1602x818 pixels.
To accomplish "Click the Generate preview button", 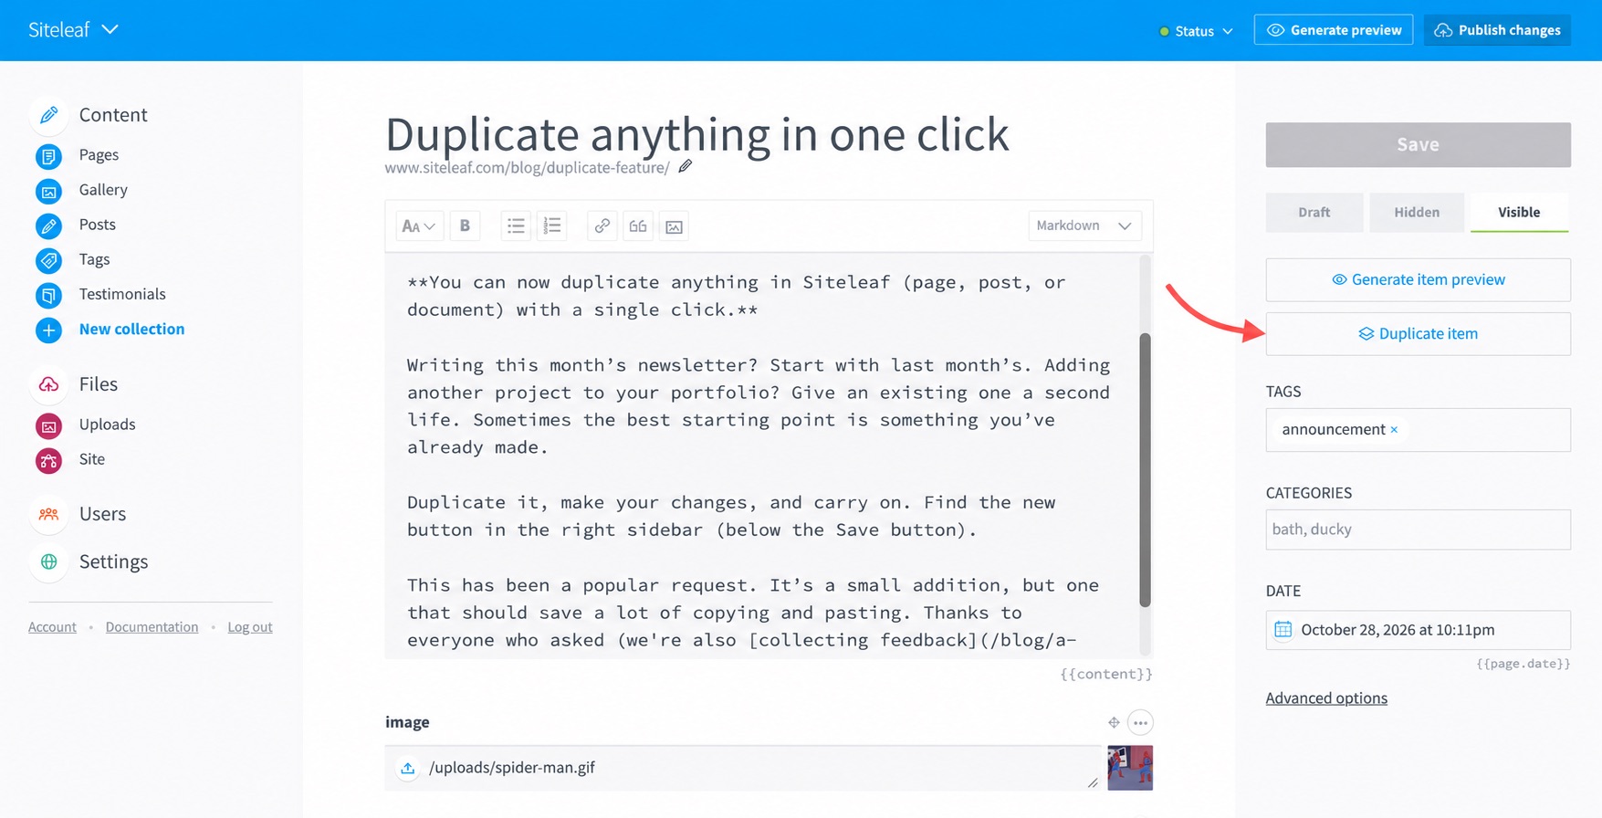I will click(x=1334, y=30).
